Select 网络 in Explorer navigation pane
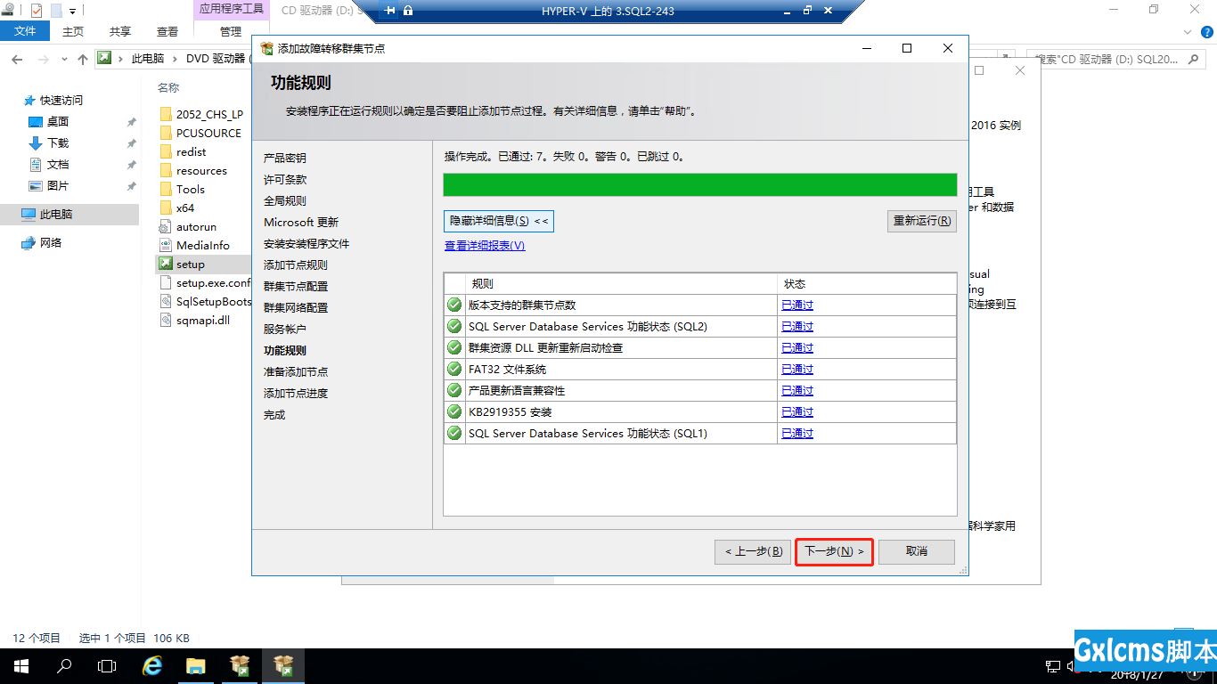 51,242
